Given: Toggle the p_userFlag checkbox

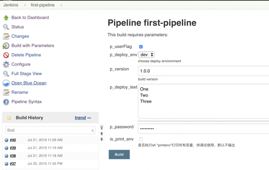Looking at the screenshot, I should pyautogui.click(x=141, y=46).
